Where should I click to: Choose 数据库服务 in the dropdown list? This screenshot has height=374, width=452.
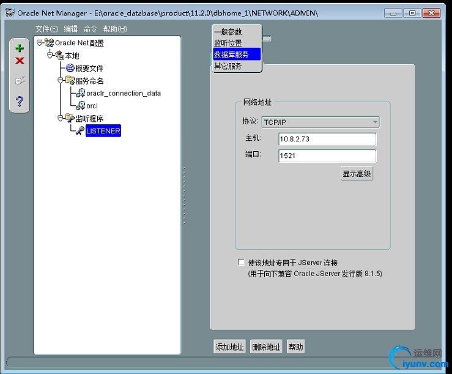point(237,54)
